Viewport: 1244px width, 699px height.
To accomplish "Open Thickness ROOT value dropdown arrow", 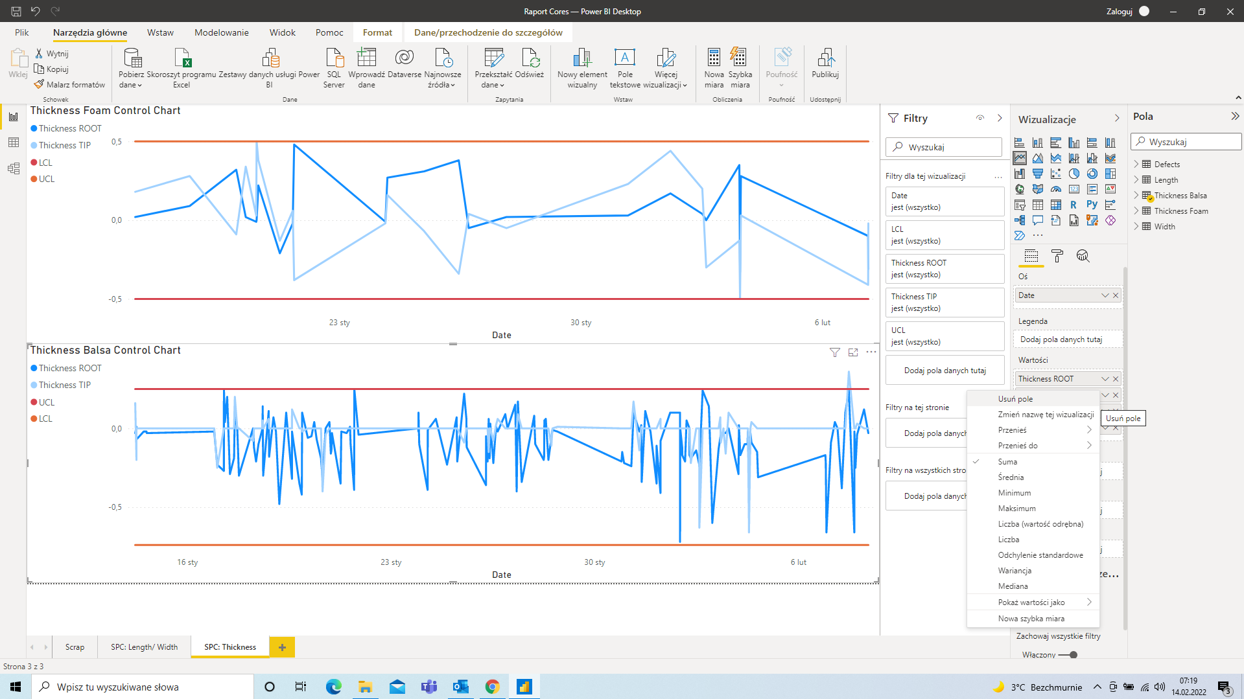I will [1105, 379].
